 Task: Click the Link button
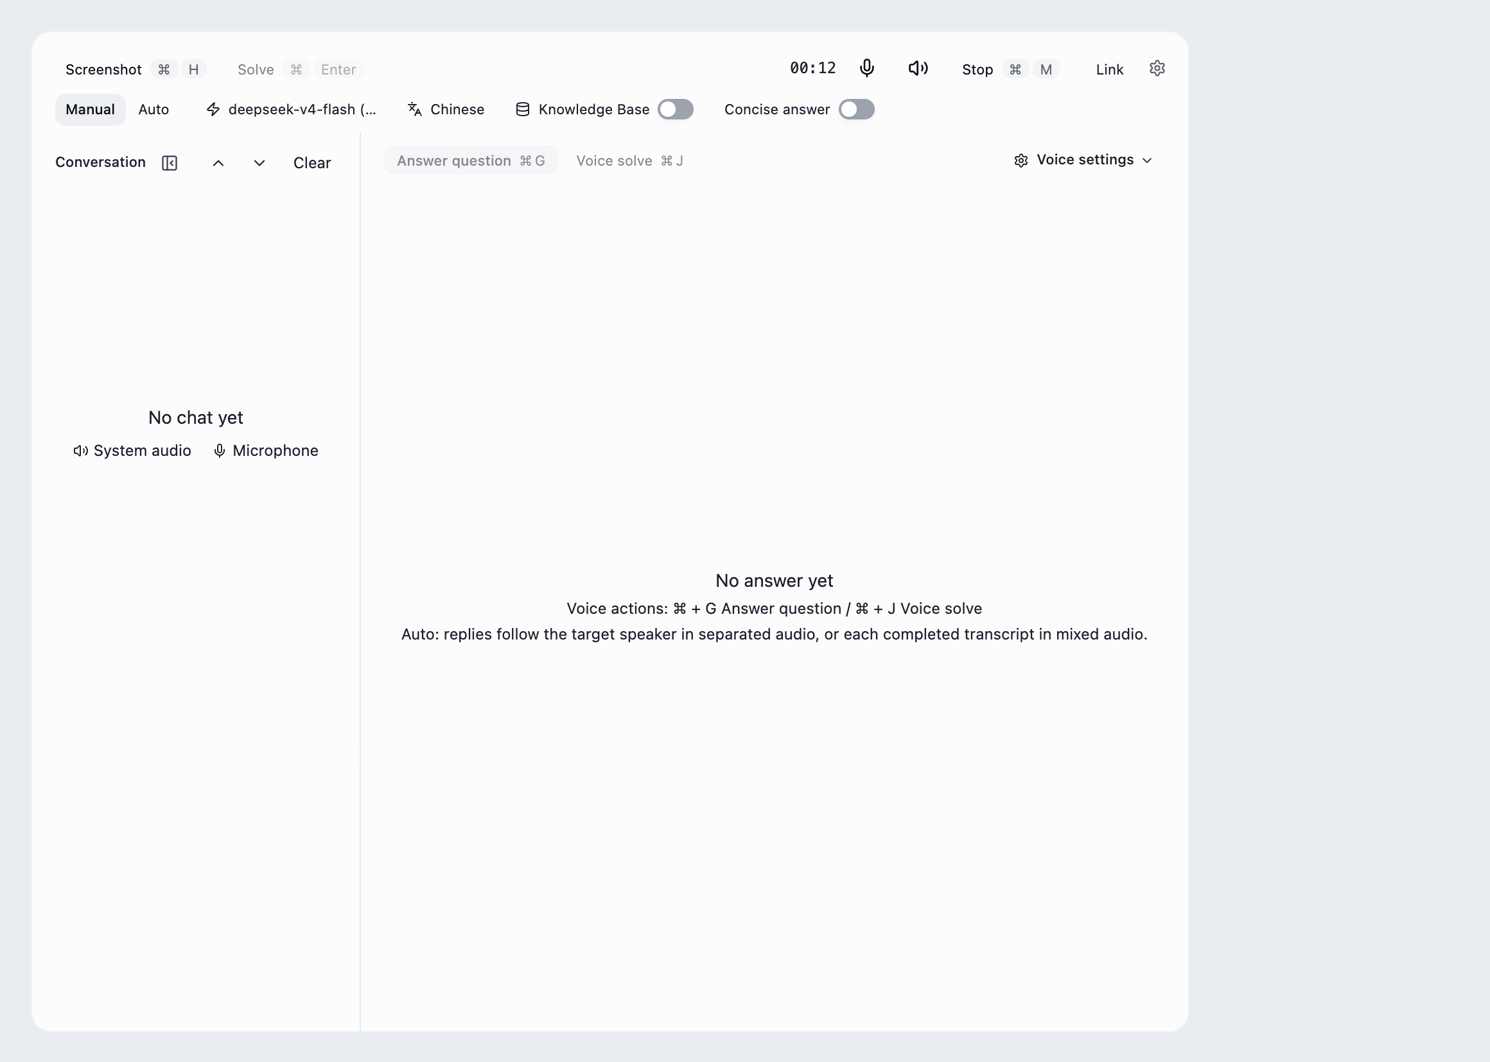(1109, 69)
